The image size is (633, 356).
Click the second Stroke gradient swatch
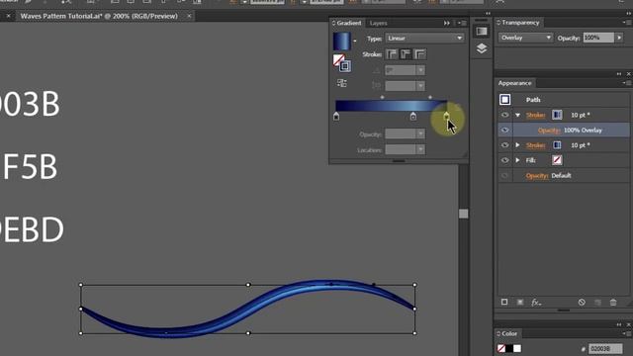coord(557,145)
